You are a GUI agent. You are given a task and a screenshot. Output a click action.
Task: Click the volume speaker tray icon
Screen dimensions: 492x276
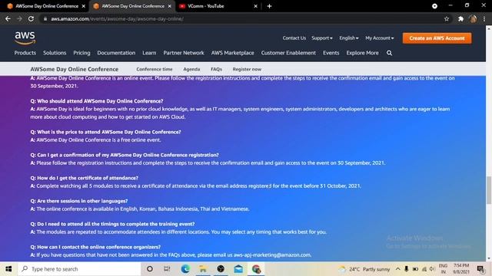[432, 269]
